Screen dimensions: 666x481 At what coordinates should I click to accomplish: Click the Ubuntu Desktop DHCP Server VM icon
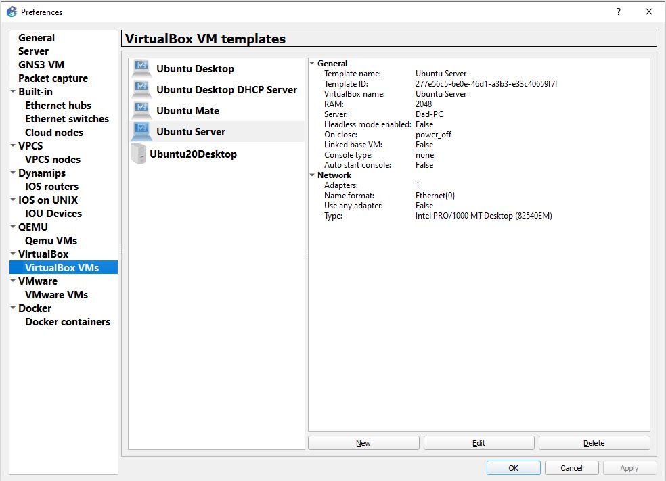point(141,89)
